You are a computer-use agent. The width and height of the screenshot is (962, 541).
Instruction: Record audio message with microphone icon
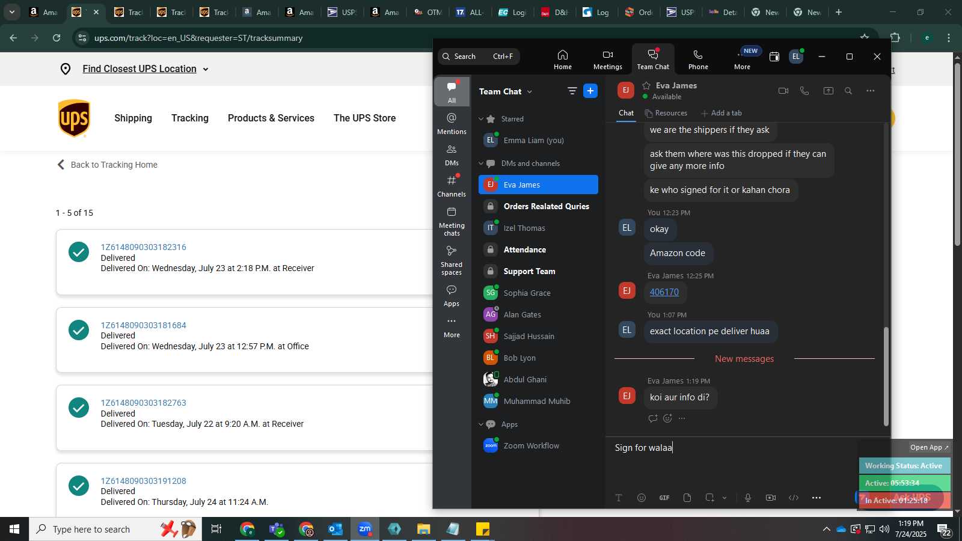point(748,498)
